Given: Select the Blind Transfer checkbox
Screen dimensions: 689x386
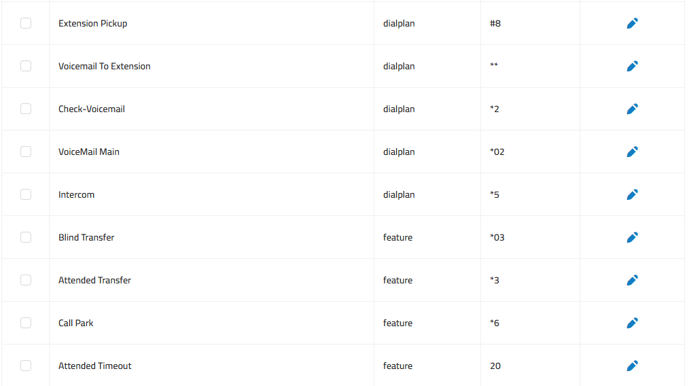Looking at the screenshot, I should tap(26, 237).
